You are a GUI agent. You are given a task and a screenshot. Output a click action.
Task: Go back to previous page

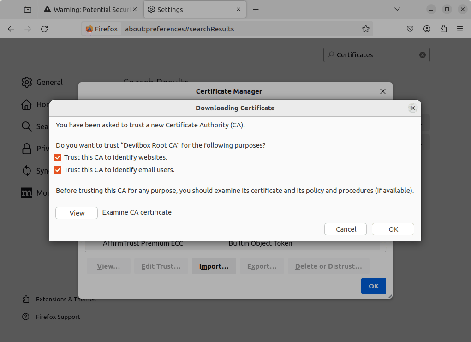pyautogui.click(x=11, y=29)
